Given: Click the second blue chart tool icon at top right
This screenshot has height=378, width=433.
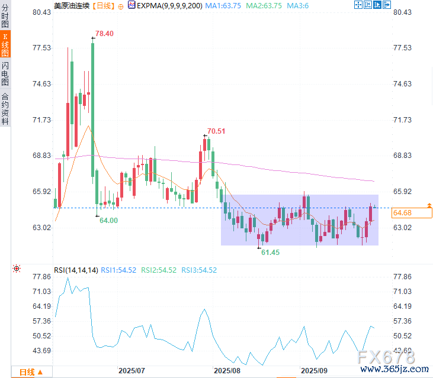Looking at the screenshot, I should click(367, 5).
